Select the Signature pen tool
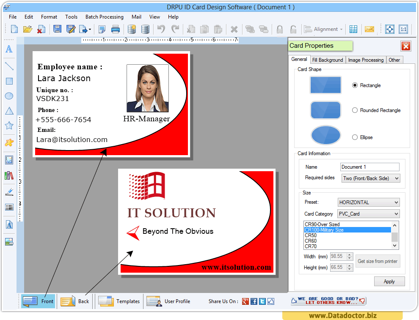 (9, 192)
